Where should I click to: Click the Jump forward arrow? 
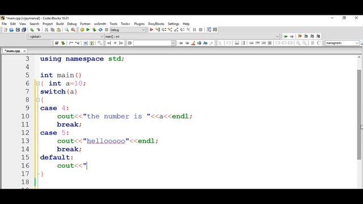click(x=292, y=36)
